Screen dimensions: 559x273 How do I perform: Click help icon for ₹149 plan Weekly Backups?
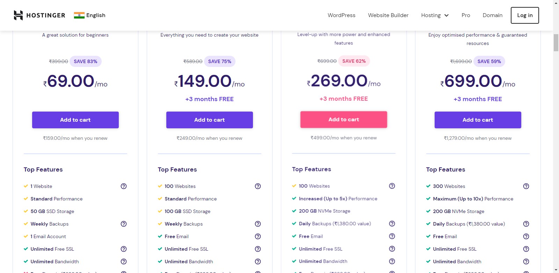point(258,224)
